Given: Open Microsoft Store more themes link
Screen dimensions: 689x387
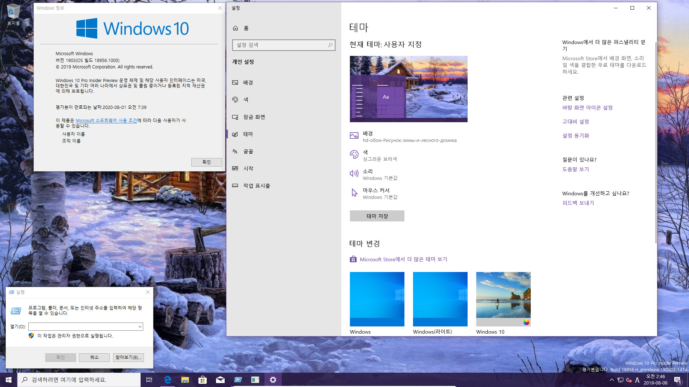Looking at the screenshot, I should 403,259.
